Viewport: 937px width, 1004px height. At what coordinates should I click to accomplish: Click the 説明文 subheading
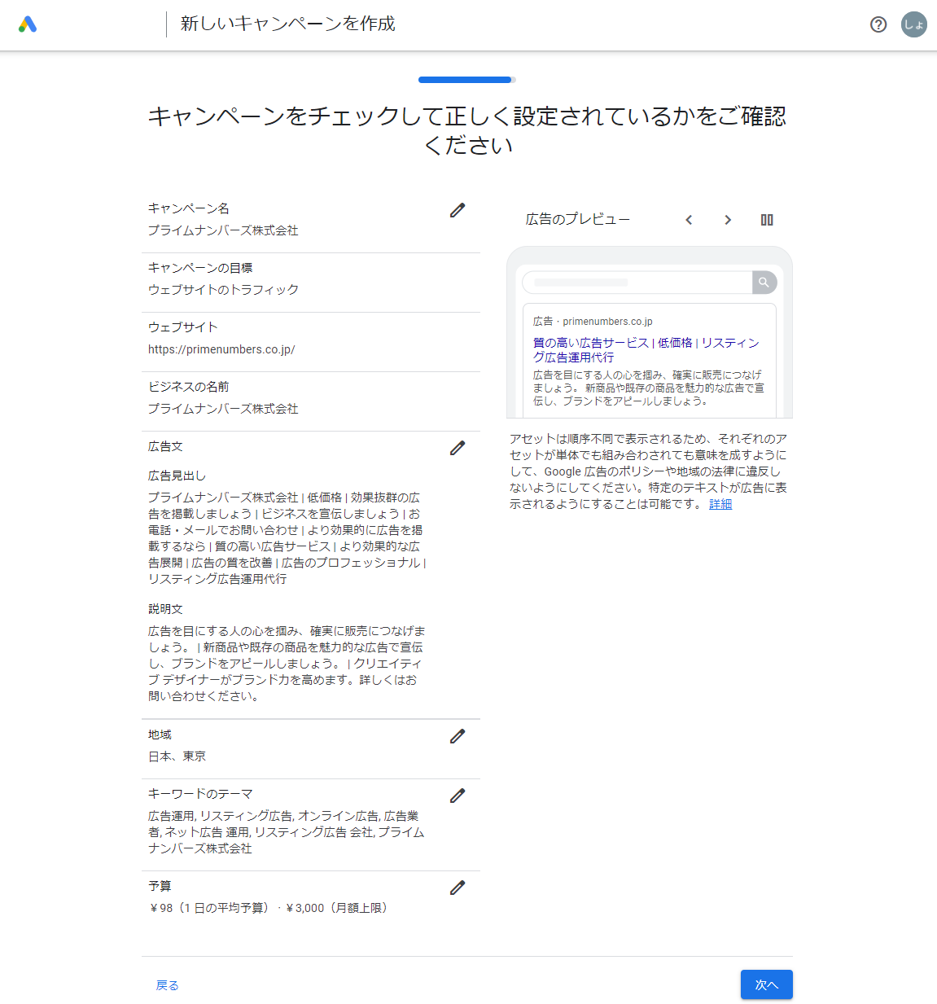coord(165,609)
